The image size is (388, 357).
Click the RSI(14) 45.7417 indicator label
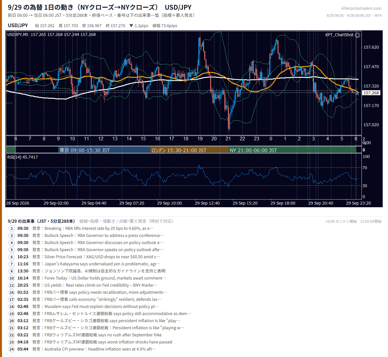pos(23,157)
